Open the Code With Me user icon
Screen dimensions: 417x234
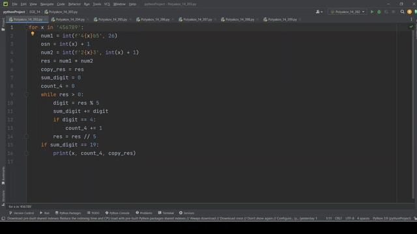(319, 12)
